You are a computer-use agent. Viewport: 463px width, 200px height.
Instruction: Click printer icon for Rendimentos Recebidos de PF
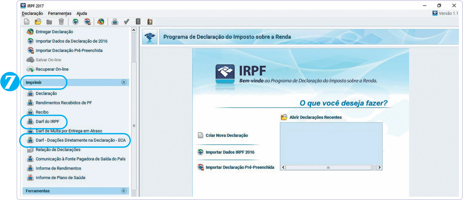coord(30,103)
